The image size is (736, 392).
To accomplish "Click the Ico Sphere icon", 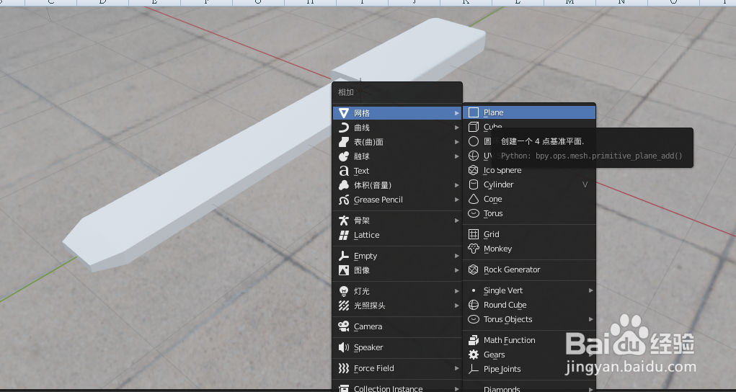I will tap(474, 170).
